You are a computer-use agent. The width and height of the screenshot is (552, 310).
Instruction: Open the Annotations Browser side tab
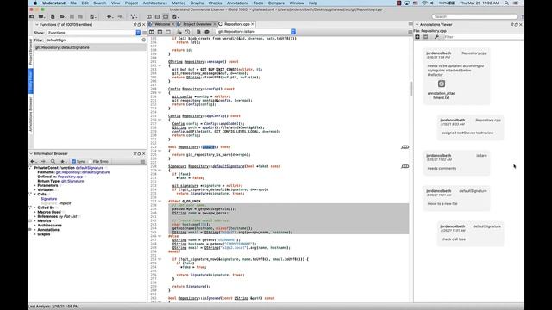(31, 115)
